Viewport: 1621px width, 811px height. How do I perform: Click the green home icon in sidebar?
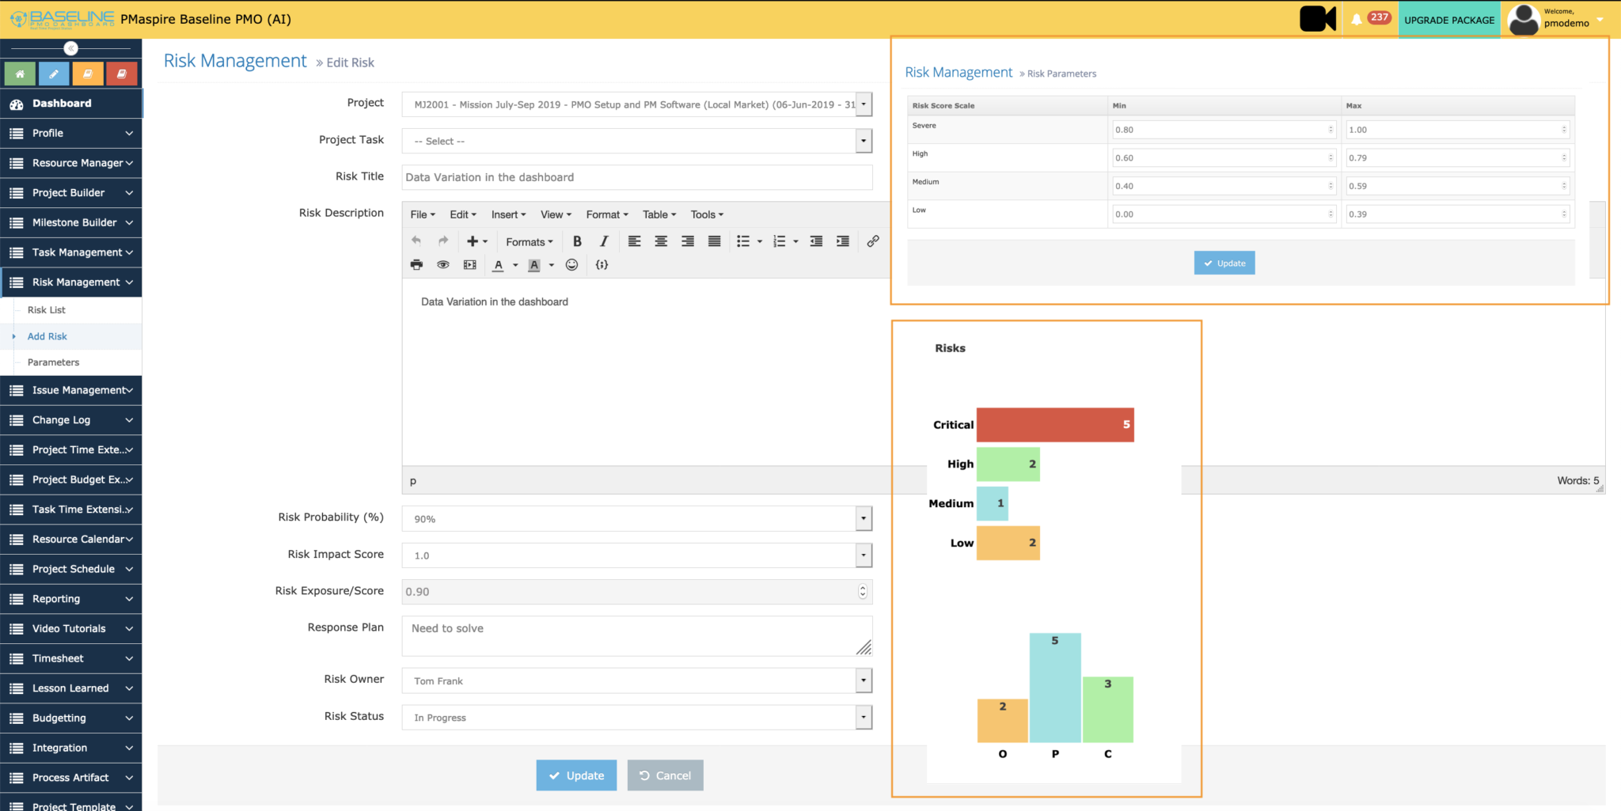[x=20, y=74]
